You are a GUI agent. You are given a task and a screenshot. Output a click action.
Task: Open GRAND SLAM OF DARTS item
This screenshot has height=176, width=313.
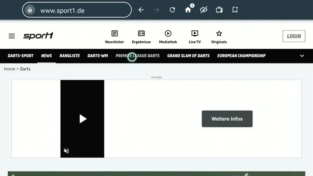[189, 55]
